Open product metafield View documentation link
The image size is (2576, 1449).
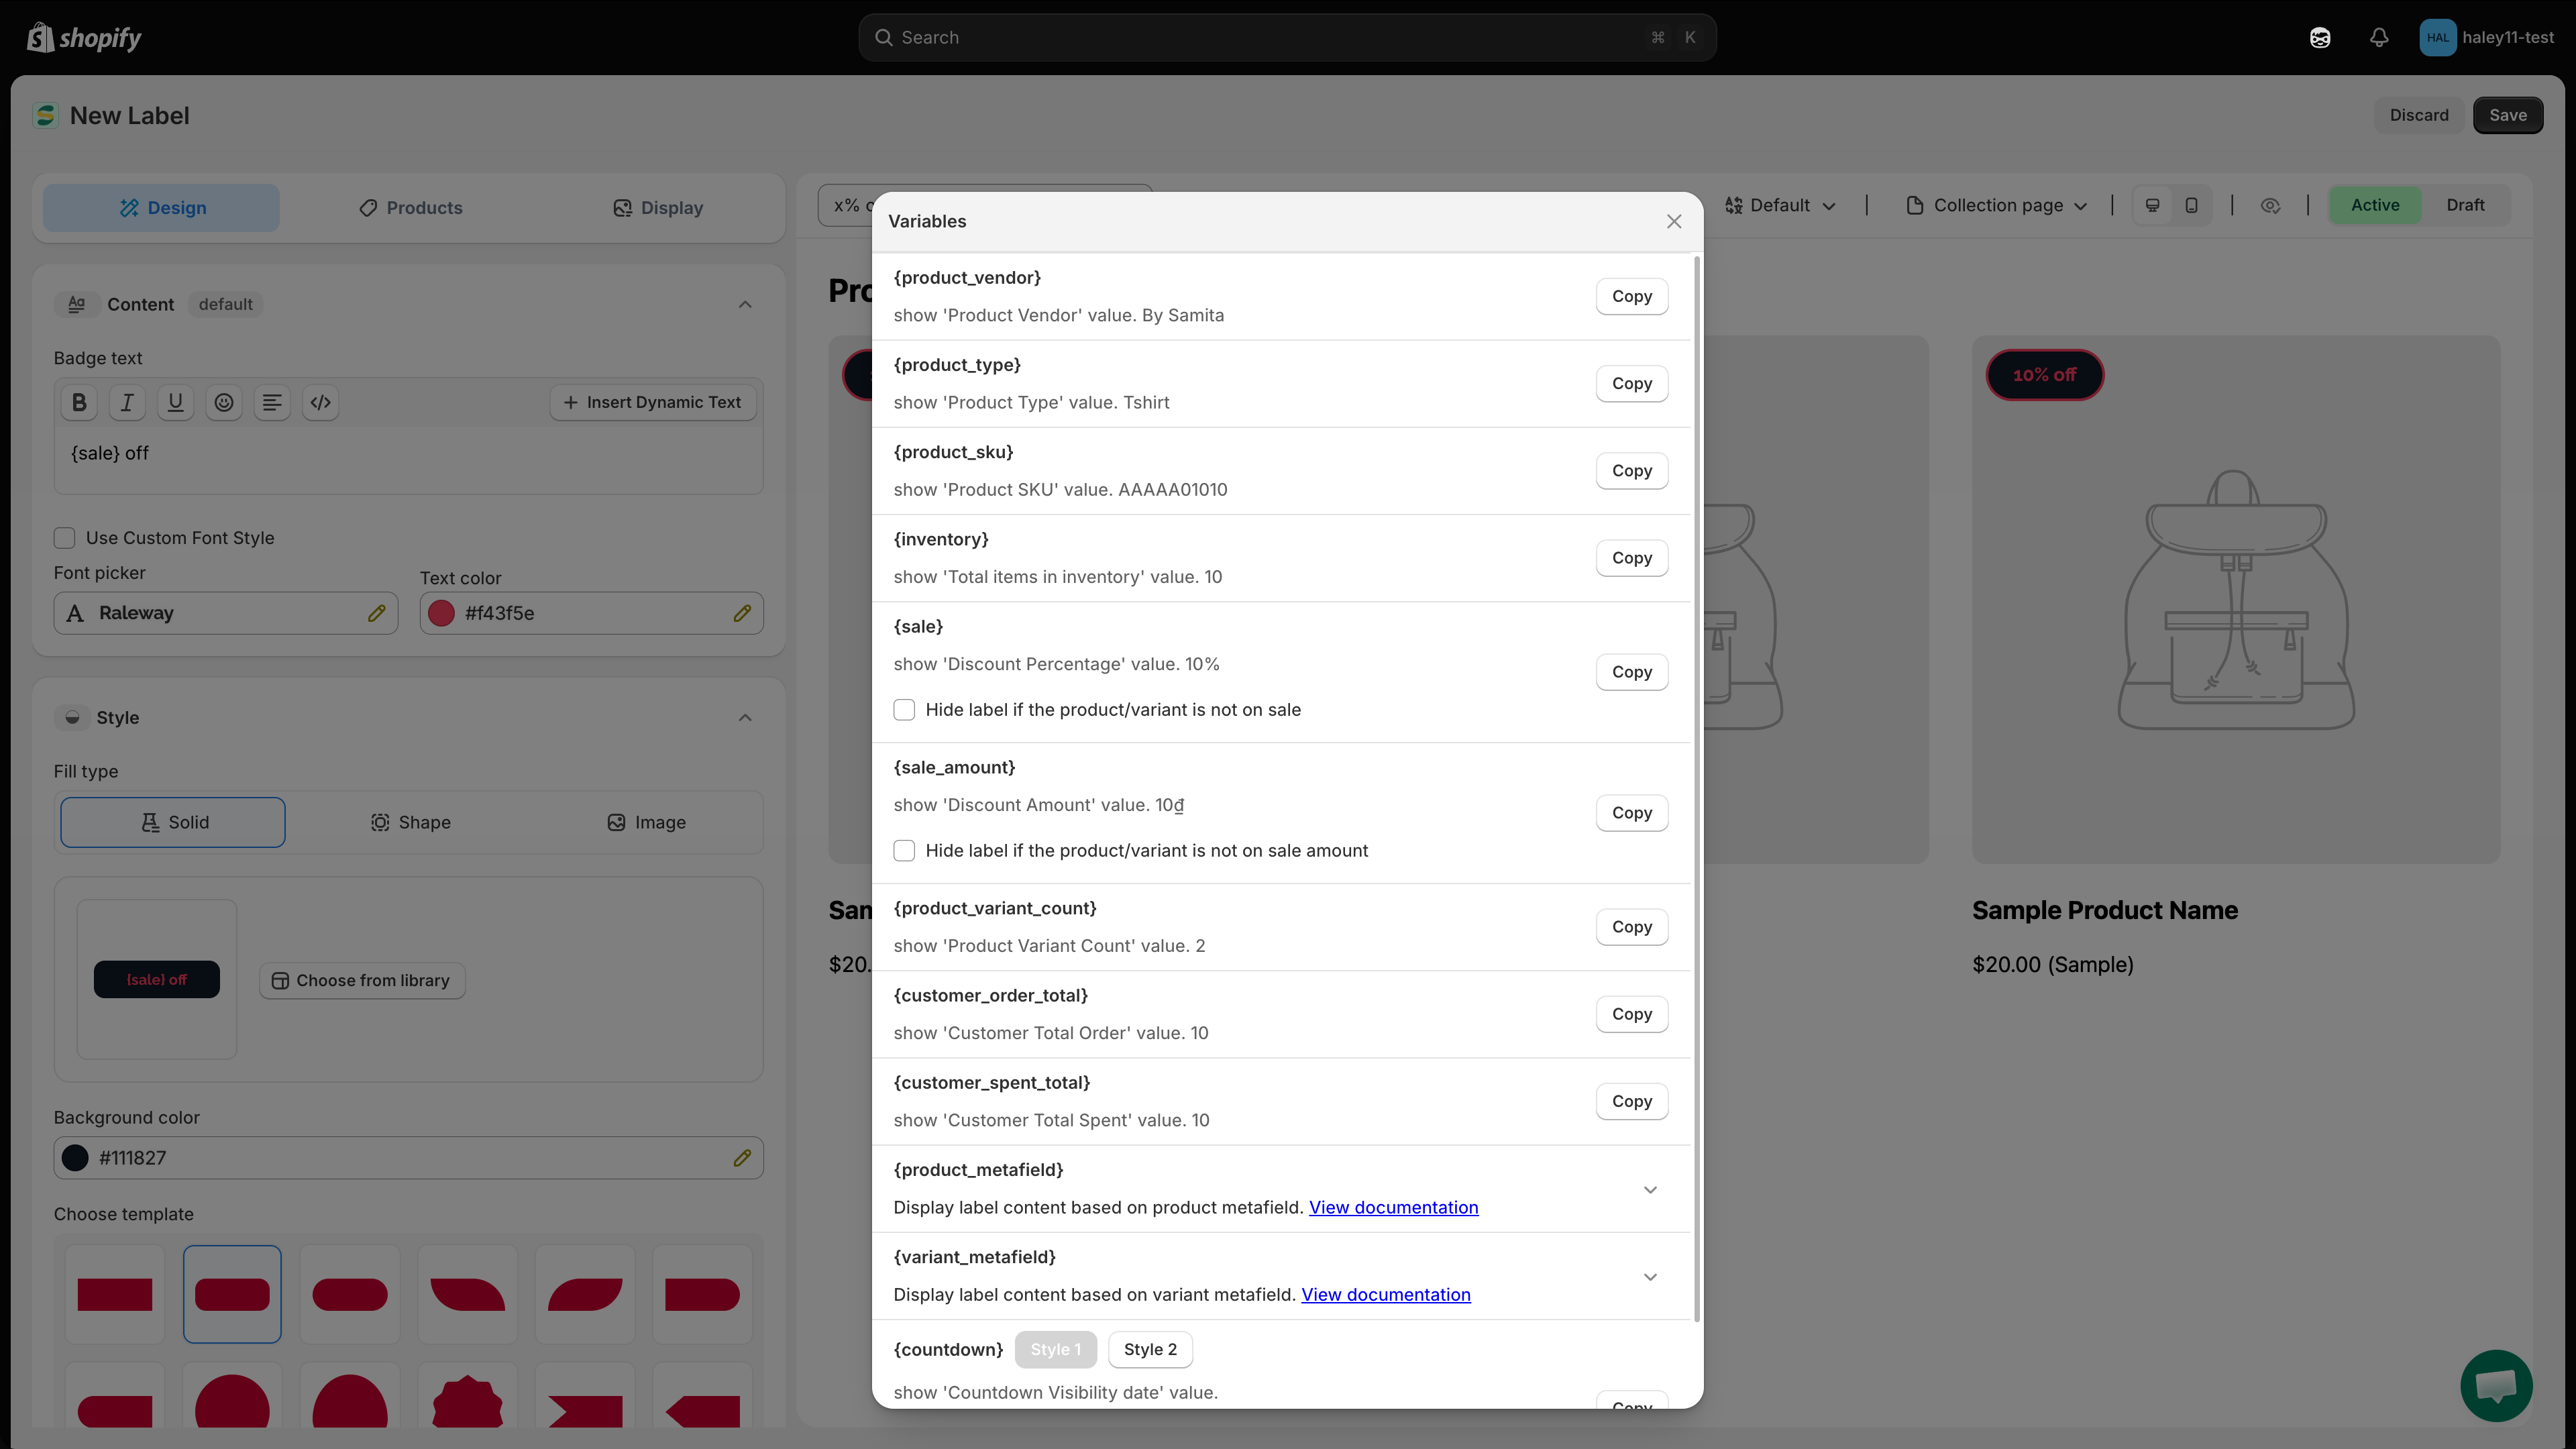click(1393, 1207)
